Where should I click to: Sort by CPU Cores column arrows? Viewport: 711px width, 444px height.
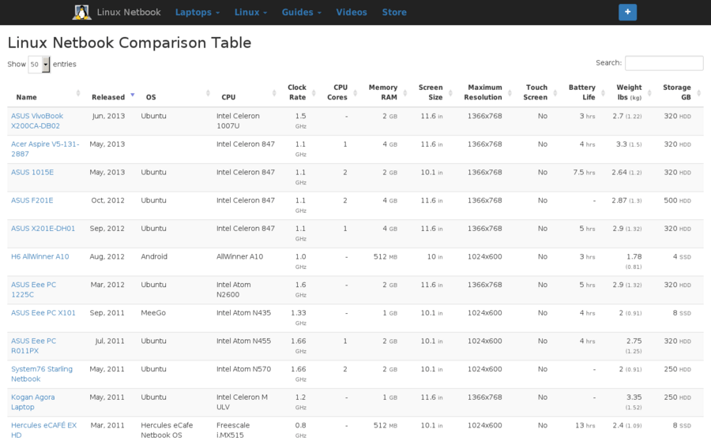355,93
